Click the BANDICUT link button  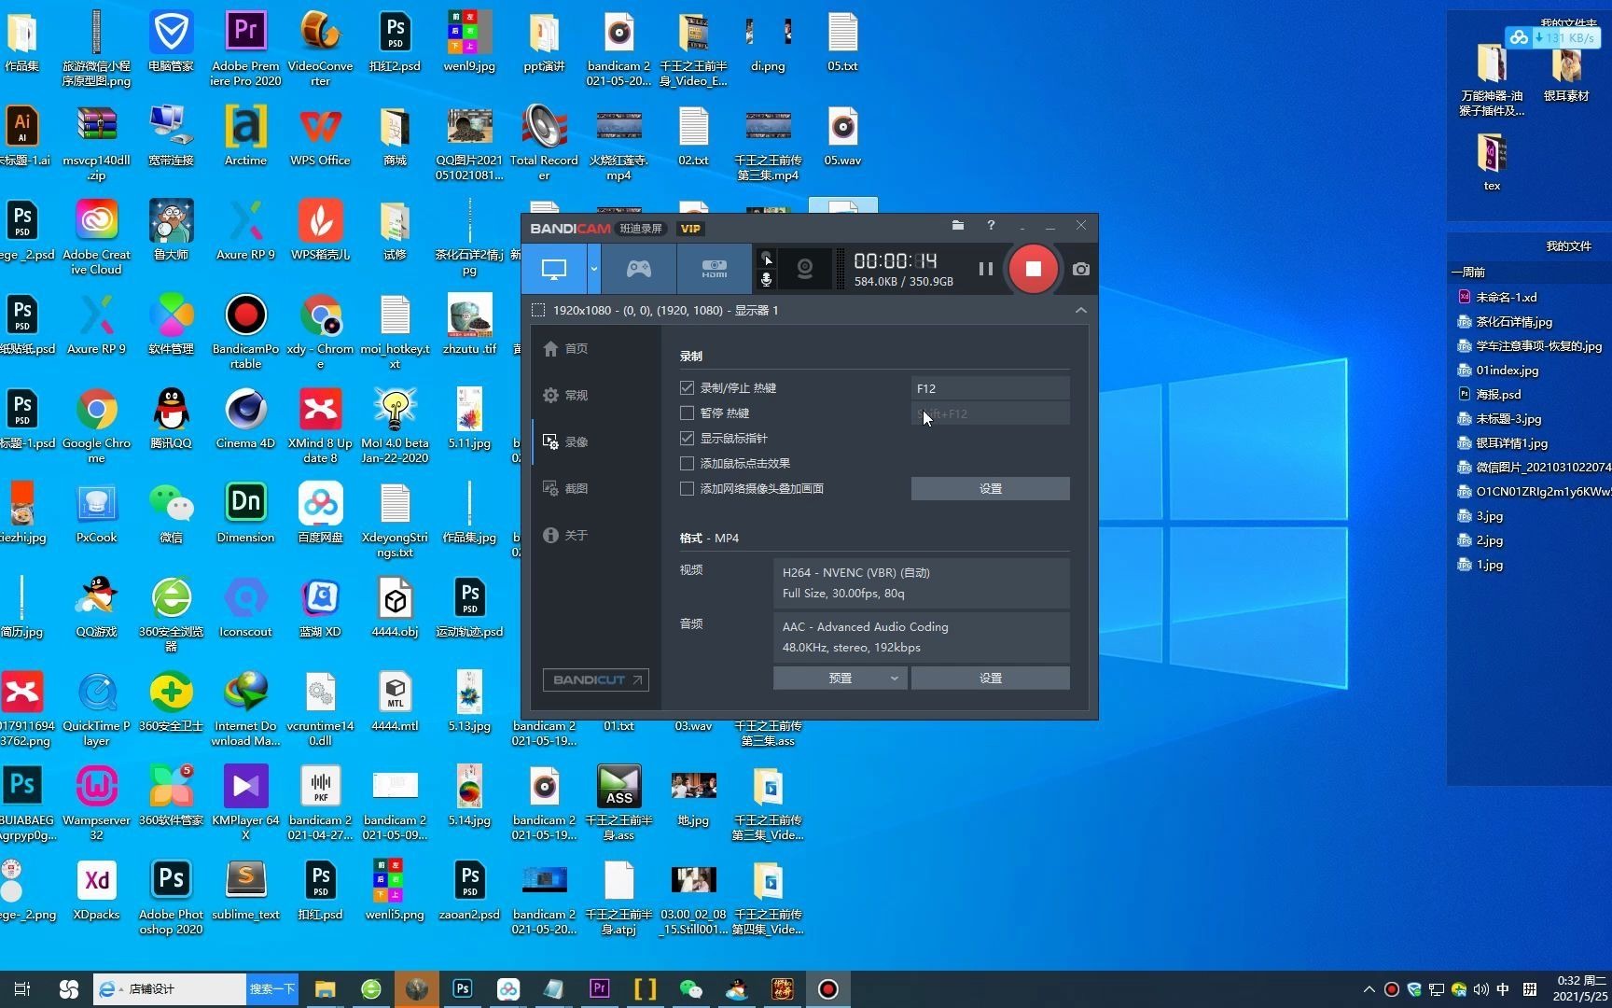(596, 679)
